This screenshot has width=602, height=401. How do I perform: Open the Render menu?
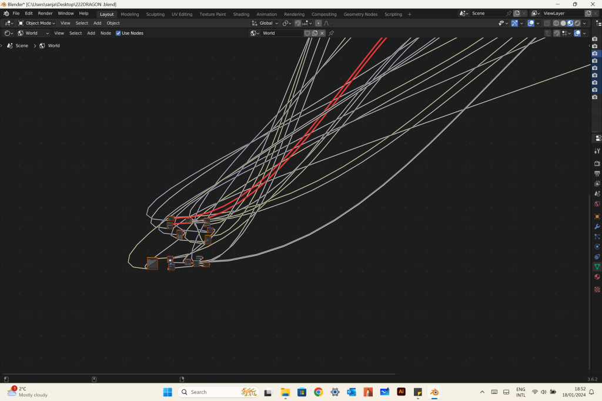tap(45, 14)
